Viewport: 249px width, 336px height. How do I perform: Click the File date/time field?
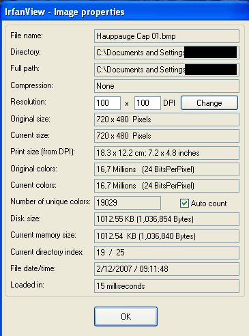click(166, 269)
